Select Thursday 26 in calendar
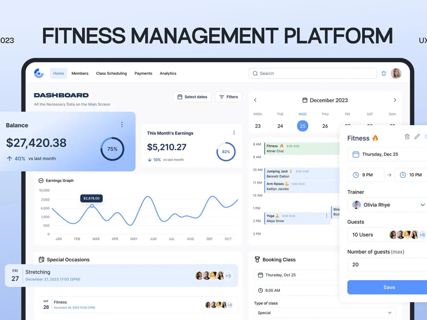 coord(325,126)
